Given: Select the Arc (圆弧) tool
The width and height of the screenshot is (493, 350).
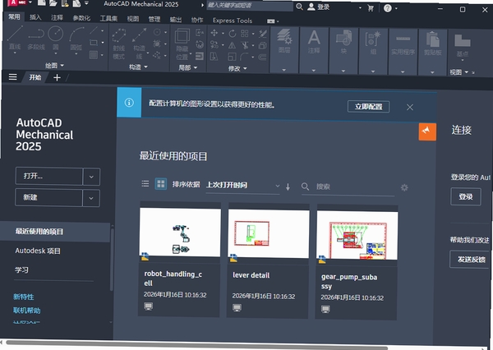Looking at the screenshot, I should 76,39.
